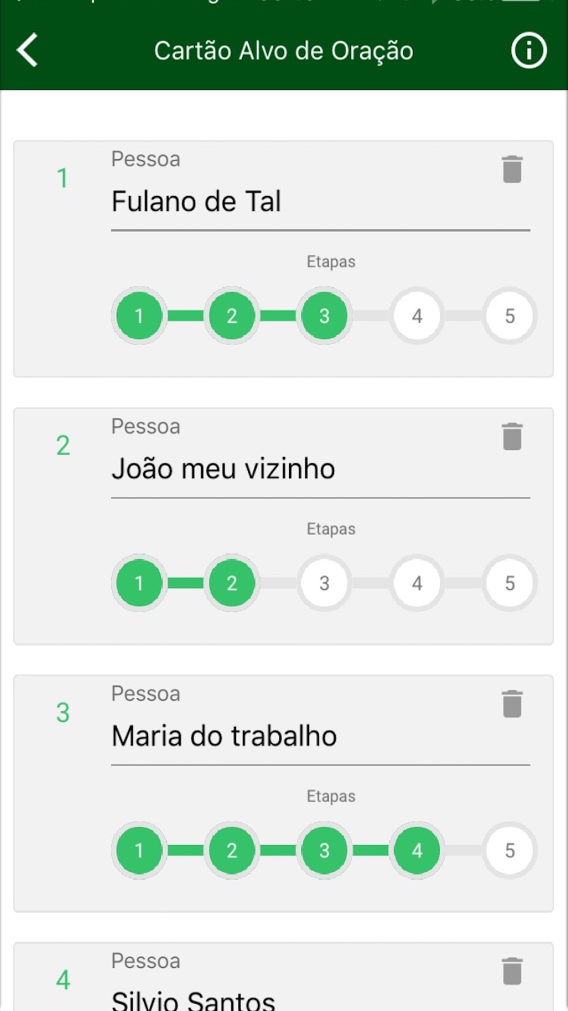
Task: Tap the Silvio Santos name field
Action: [x=320, y=998]
